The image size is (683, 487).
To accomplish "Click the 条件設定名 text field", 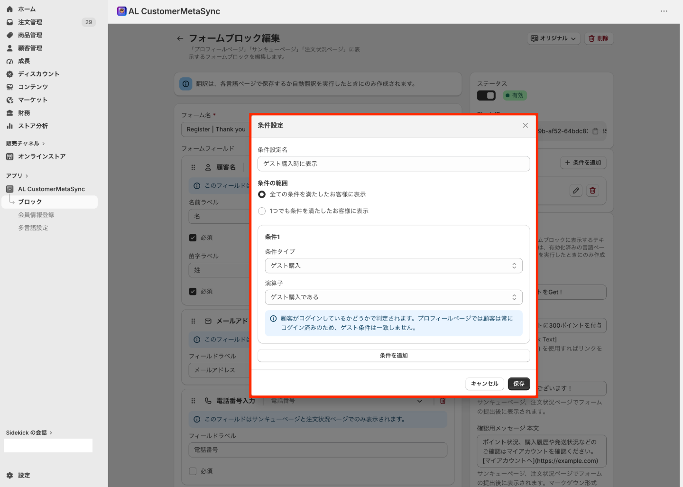I will click(x=394, y=164).
